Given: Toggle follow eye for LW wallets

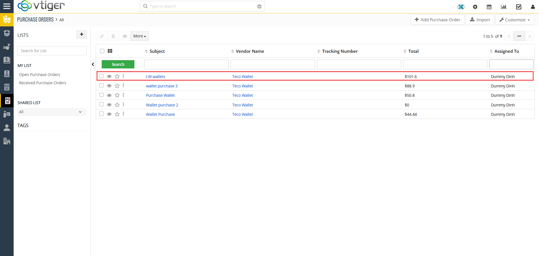Looking at the screenshot, I should tap(109, 76).
